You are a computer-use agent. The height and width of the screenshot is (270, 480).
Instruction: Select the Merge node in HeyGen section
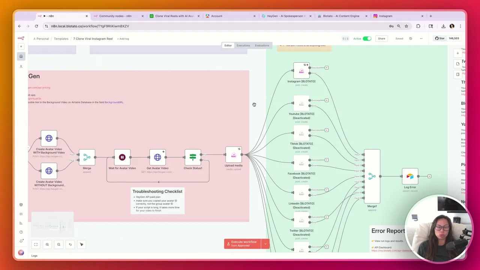point(87,157)
